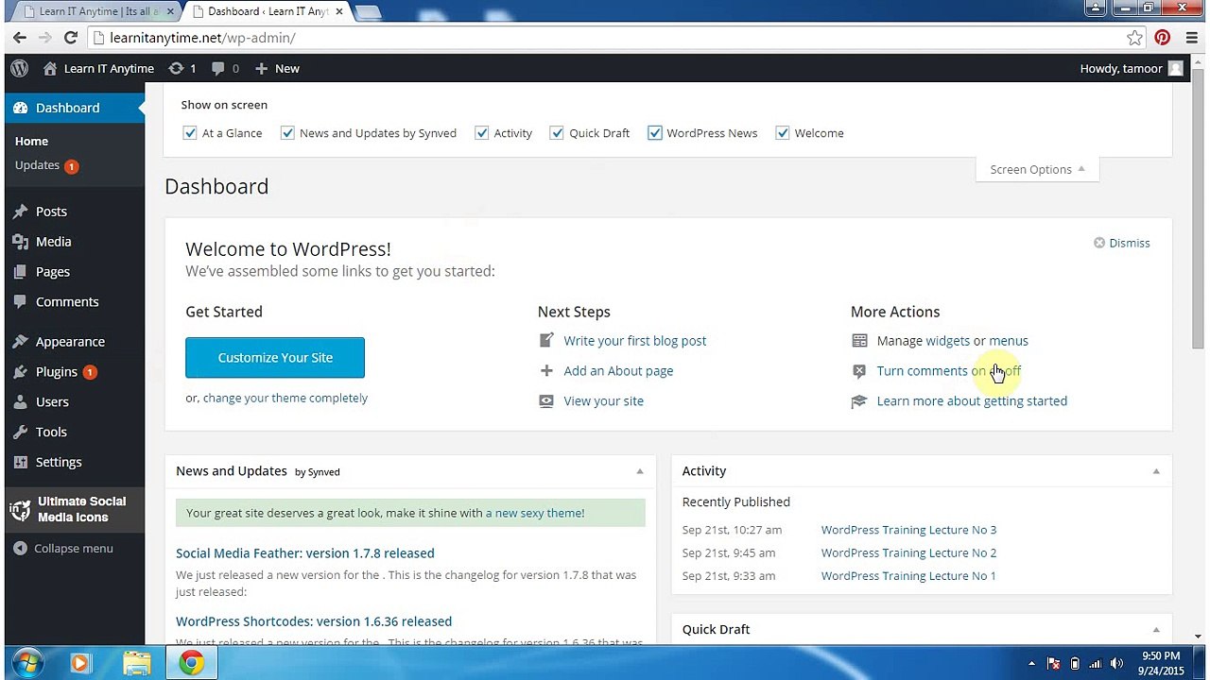Open Learn more about getting started link
The image size is (1210, 680).
[x=972, y=401]
